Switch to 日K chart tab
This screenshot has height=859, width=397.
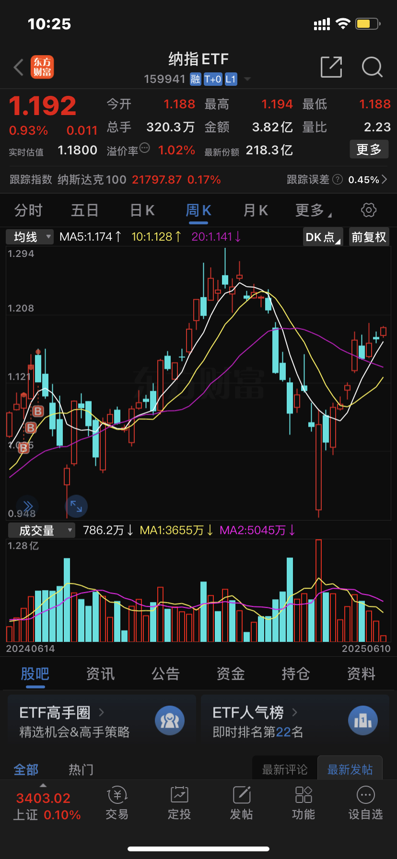coord(142,210)
